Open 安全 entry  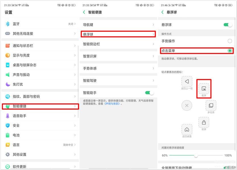(x=40, y=125)
